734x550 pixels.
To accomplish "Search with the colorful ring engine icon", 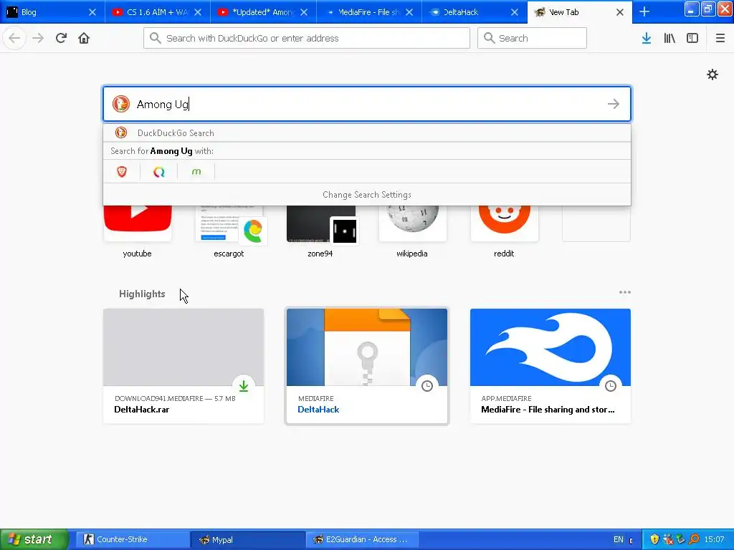I will 158,172.
